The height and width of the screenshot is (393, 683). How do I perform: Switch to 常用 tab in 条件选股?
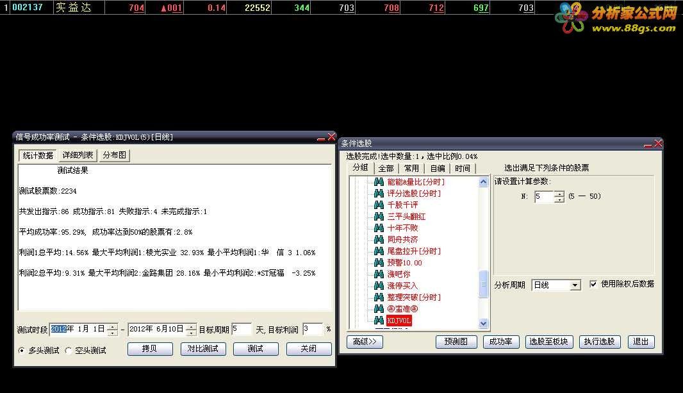coord(411,168)
